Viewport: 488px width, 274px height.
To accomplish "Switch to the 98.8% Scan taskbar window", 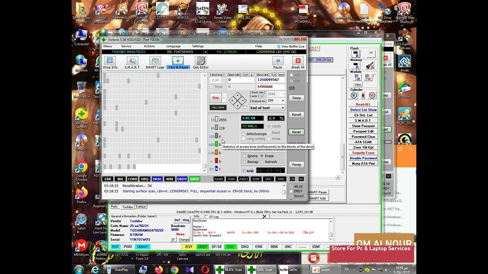I will (229, 269).
